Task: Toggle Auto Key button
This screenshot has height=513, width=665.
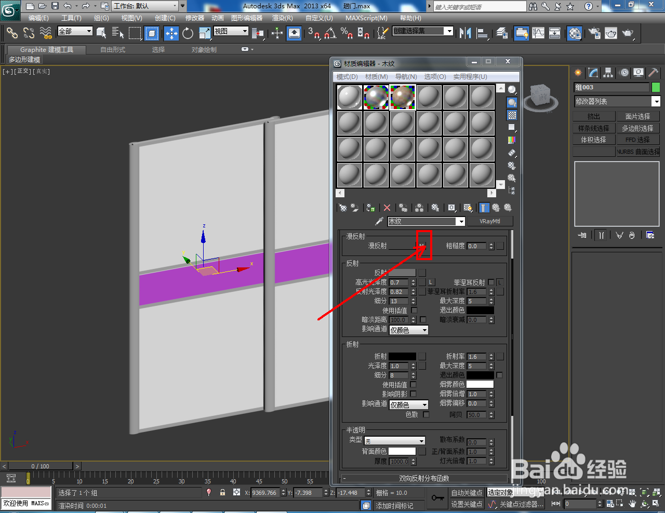Action: point(467,493)
